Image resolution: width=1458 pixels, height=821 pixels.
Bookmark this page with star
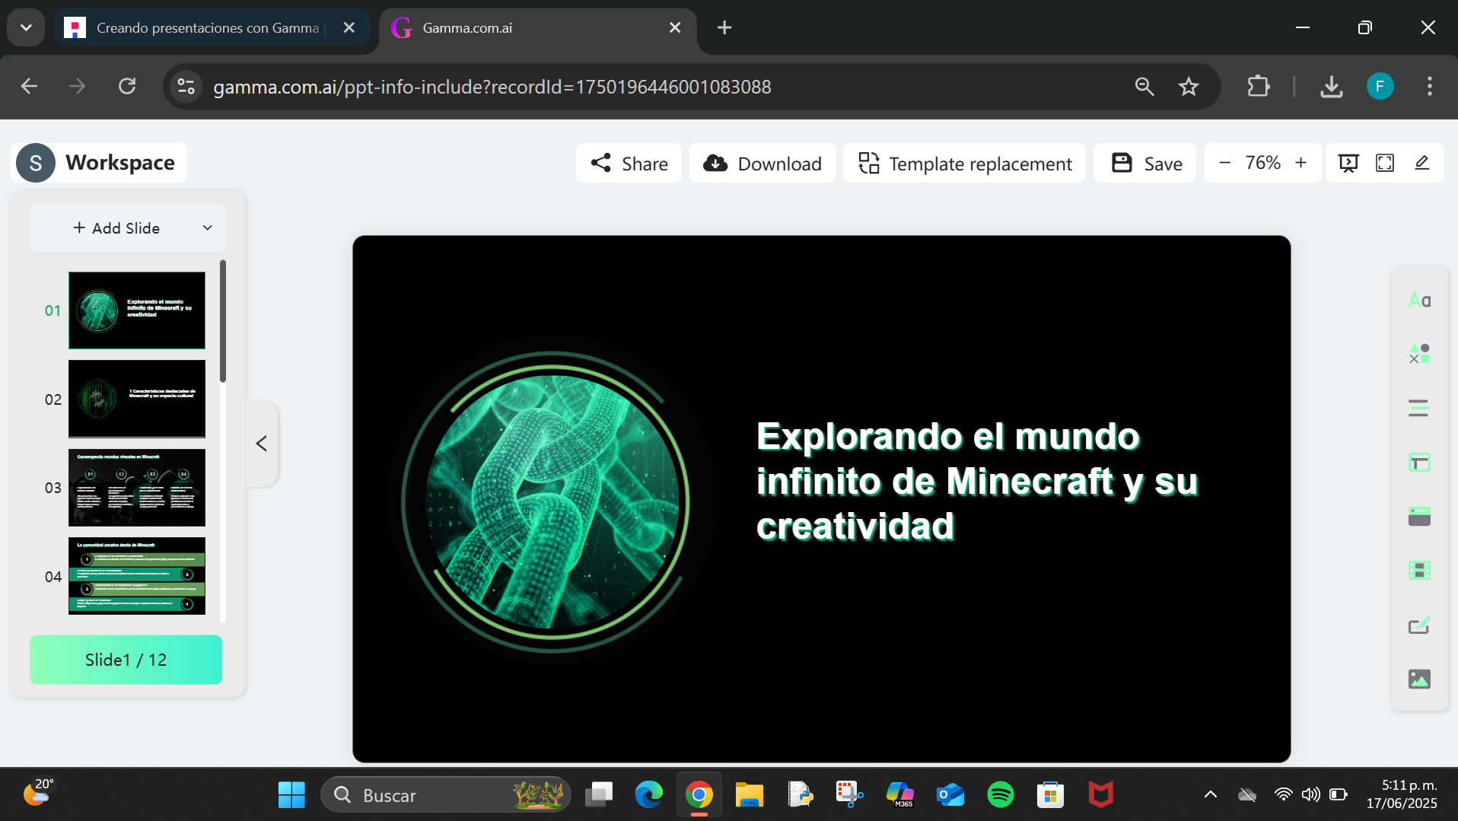(x=1189, y=87)
